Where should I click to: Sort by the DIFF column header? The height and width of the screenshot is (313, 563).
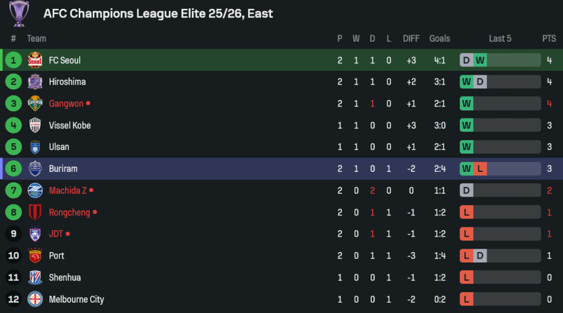pos(411,38)
